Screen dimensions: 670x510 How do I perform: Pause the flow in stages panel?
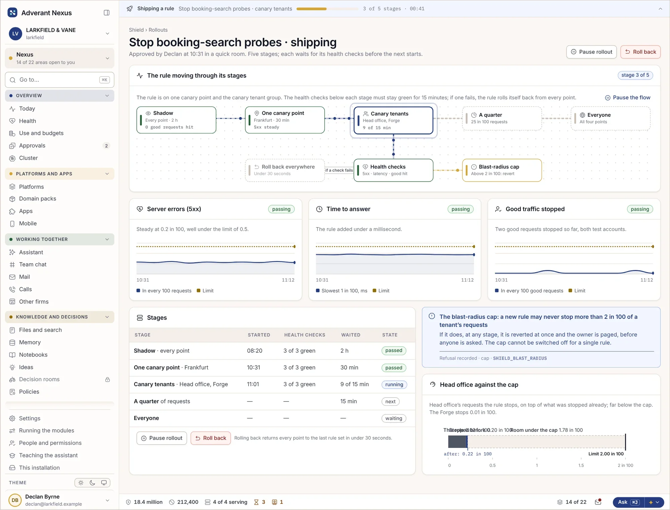tap(628, 98)
